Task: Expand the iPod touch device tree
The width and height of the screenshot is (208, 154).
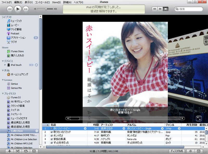Action: coord(5,65)
